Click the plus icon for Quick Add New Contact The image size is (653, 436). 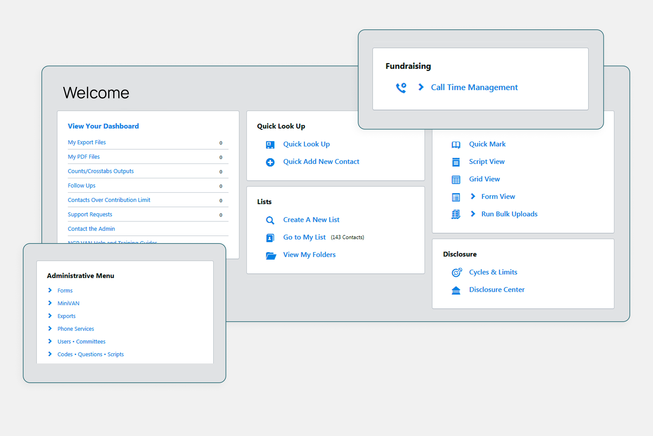(270, 162)
